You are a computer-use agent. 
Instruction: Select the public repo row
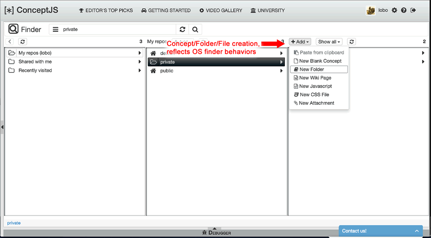point(216,71)
